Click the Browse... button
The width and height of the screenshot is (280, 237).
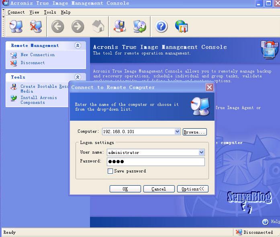point(195,132)
